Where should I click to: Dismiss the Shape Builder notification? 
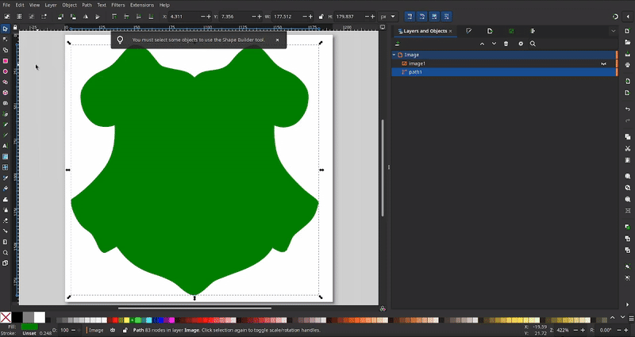(277, 40)
